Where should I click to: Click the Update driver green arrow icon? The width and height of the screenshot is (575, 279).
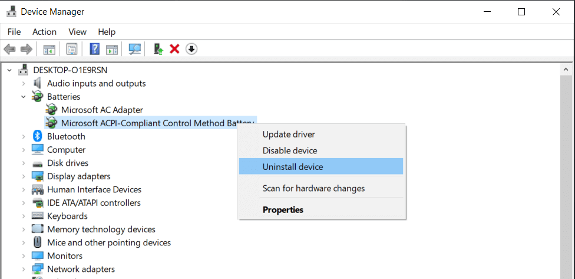(158, 49)
